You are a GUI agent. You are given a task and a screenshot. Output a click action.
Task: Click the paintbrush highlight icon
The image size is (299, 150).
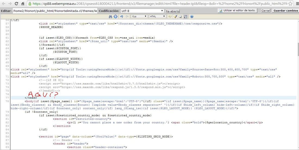click(x=175, y=17)
